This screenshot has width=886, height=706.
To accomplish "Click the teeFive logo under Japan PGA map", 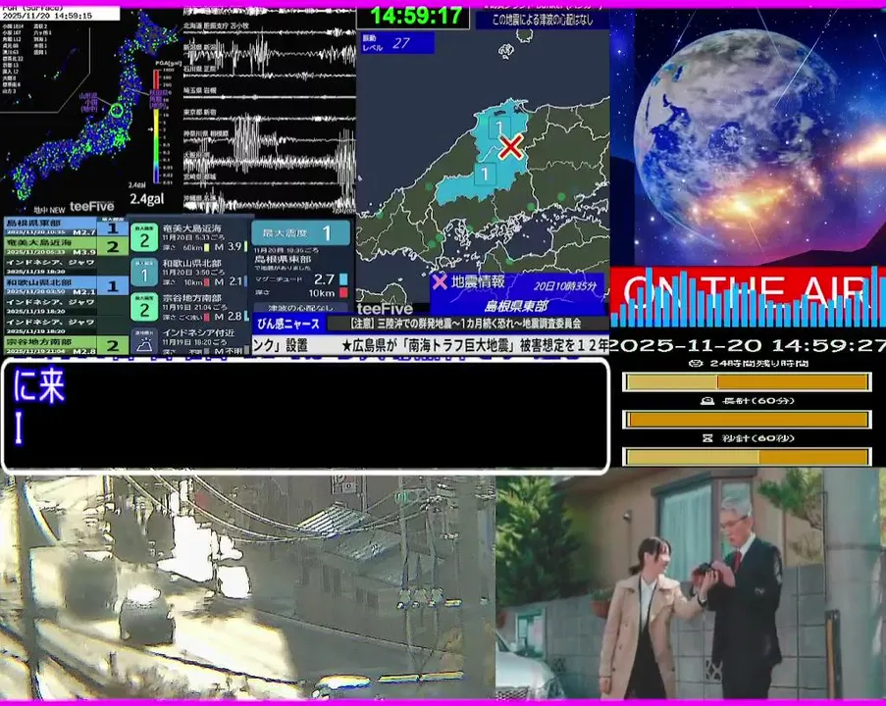I will pyautogui.click(x=91, y=207).
